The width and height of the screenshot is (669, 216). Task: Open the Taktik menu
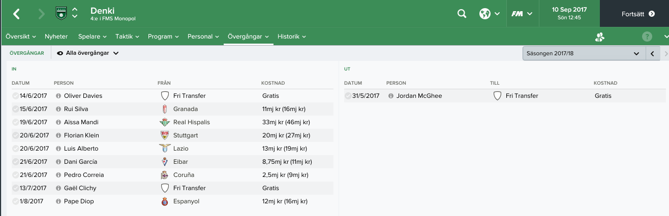[x=127, y=37]
